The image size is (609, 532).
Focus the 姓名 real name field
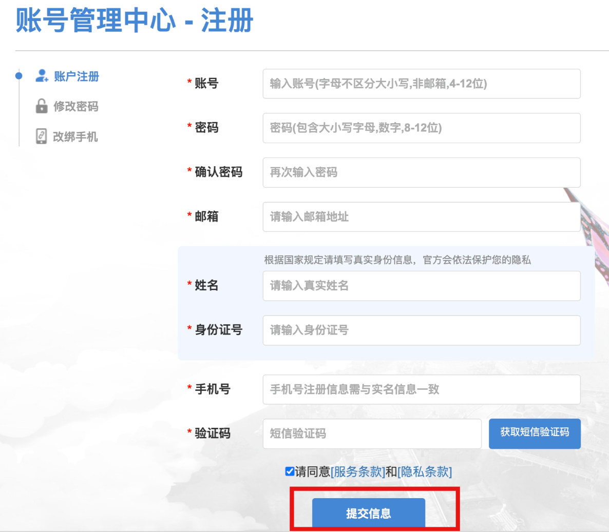coord(422,286)
